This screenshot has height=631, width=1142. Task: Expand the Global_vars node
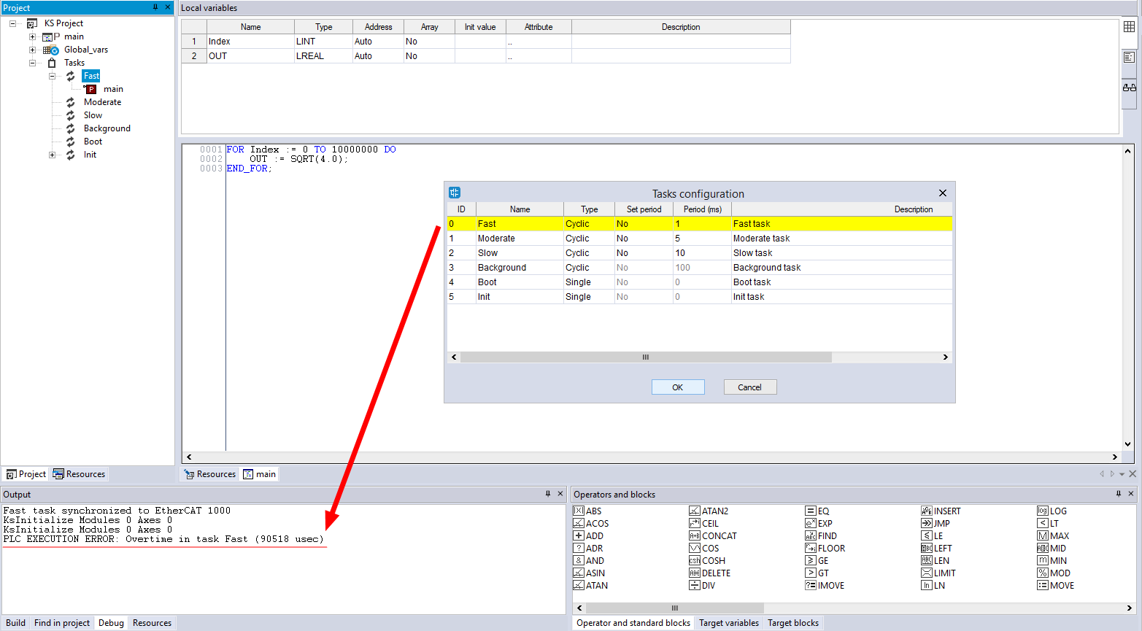coord(32,50)
